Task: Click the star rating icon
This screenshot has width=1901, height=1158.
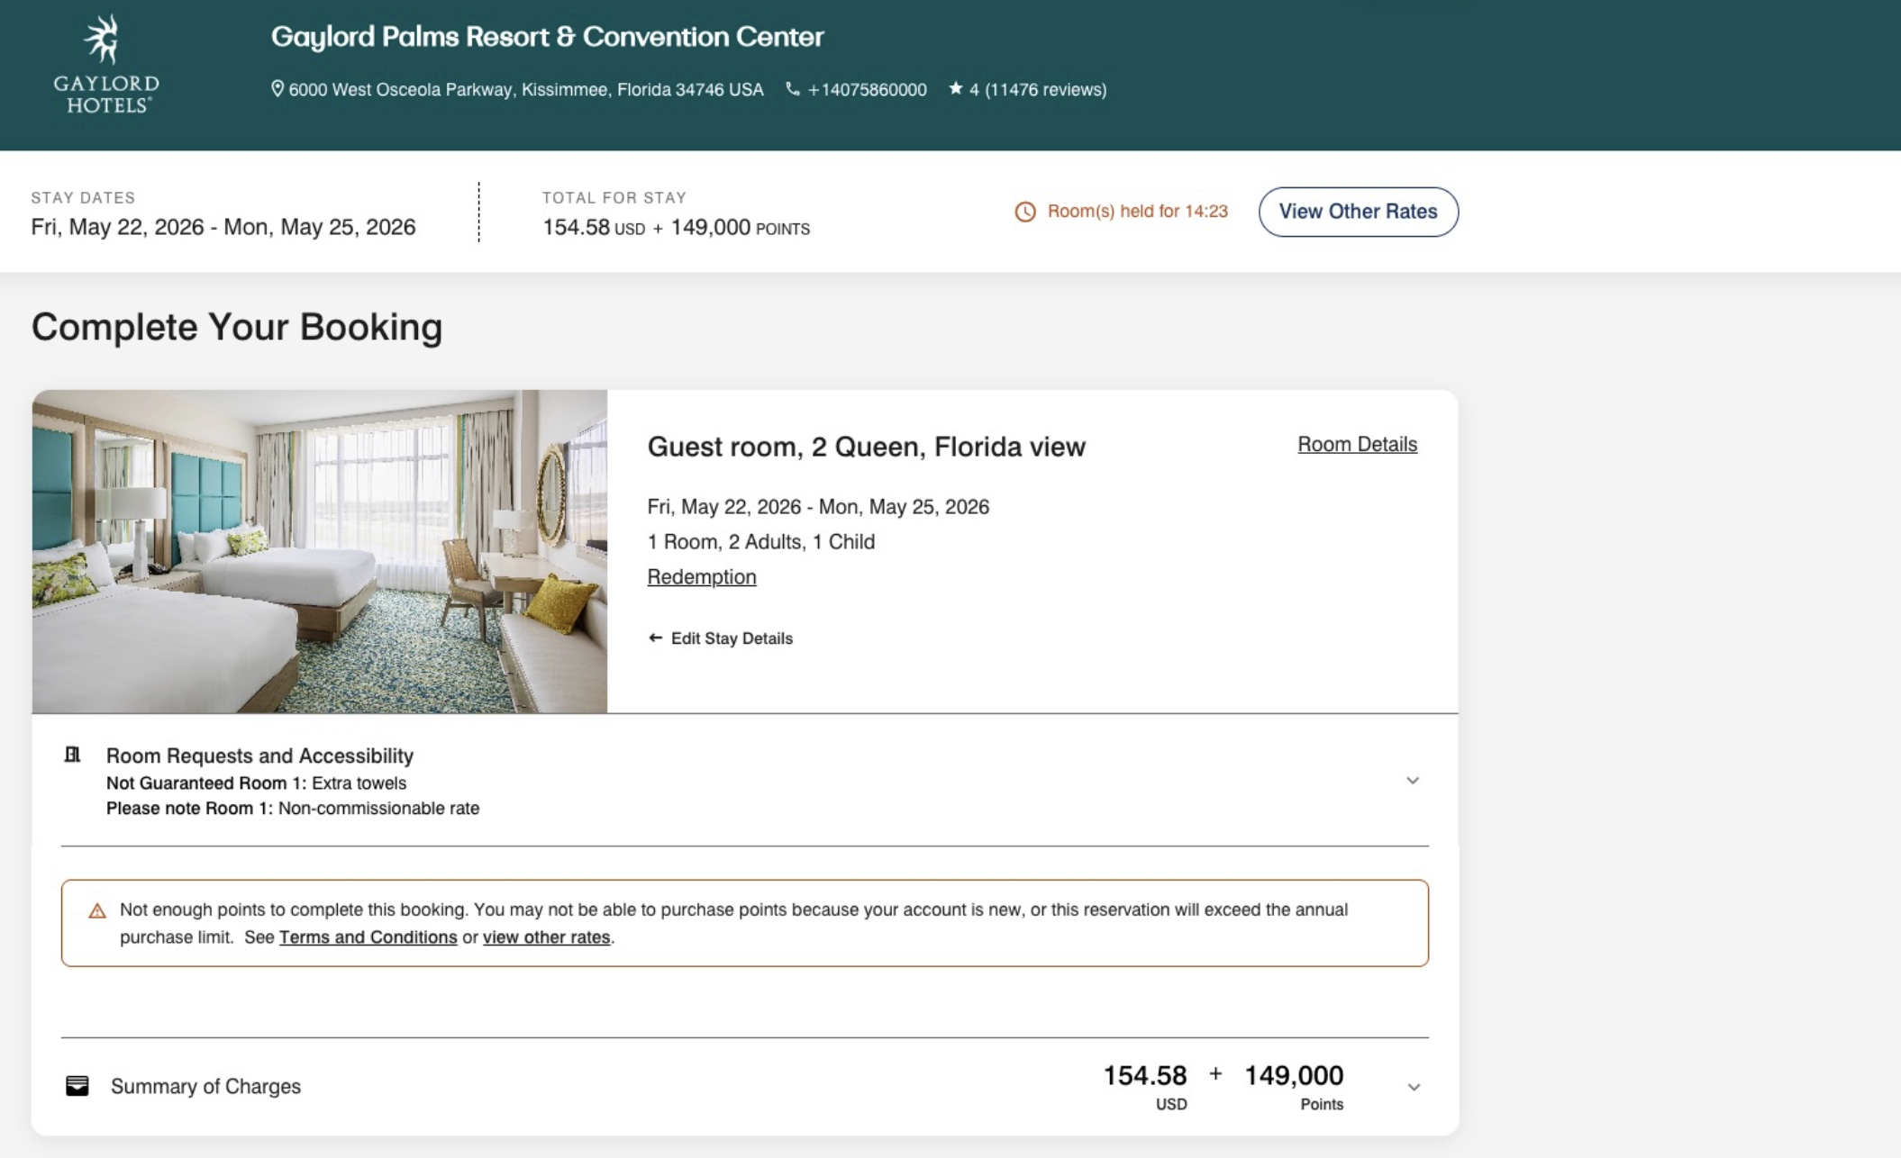Action: pos(956,89)
